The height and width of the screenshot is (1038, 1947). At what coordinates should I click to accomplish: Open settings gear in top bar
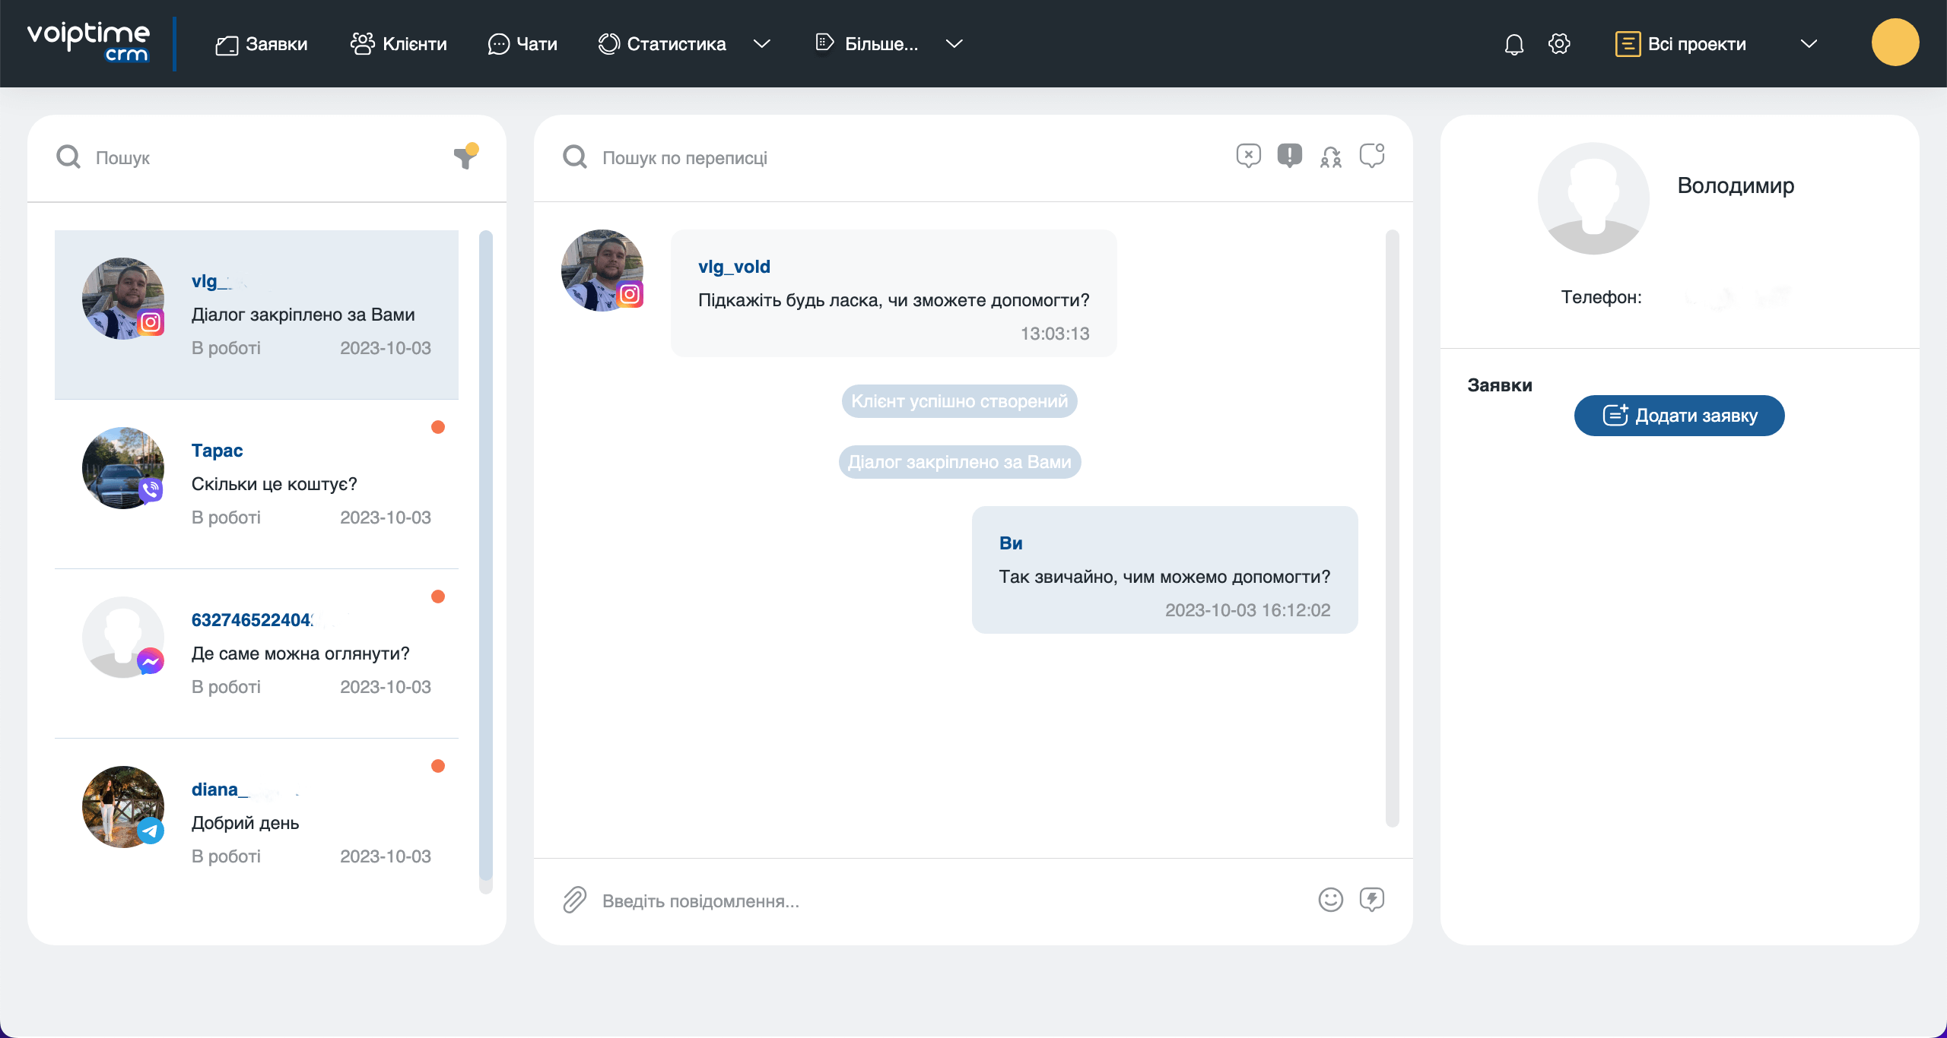pos(1558,44)
